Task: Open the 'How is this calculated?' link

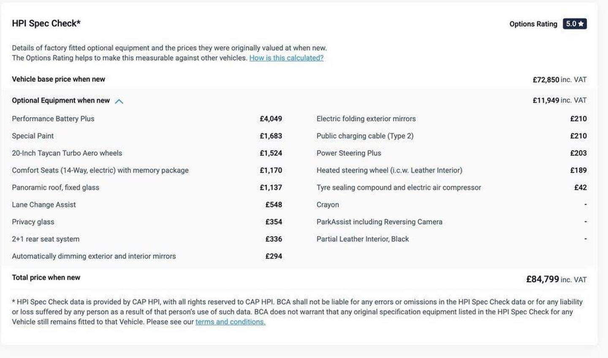Action: point(286,58)
